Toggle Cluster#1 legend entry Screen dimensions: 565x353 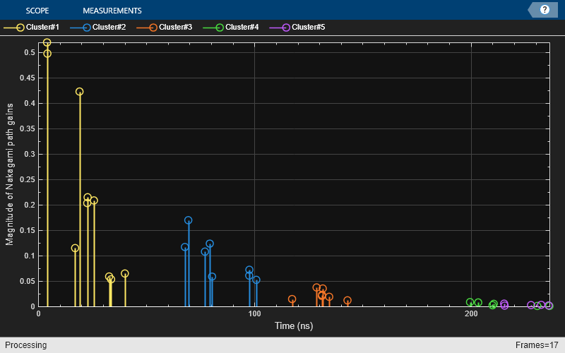[x=31, y=27]
